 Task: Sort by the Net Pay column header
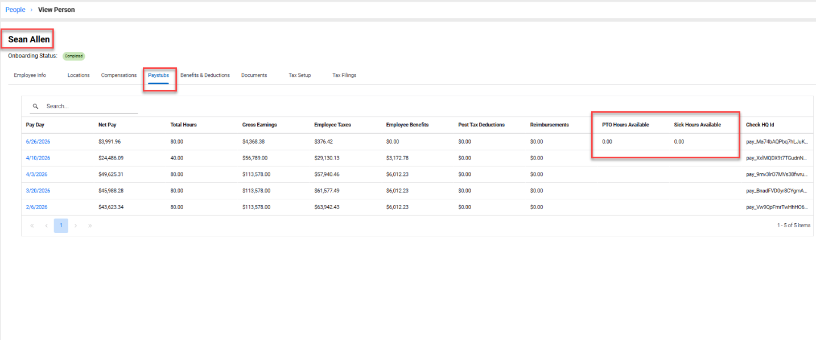pyautogui.click(x=107, y=125)
